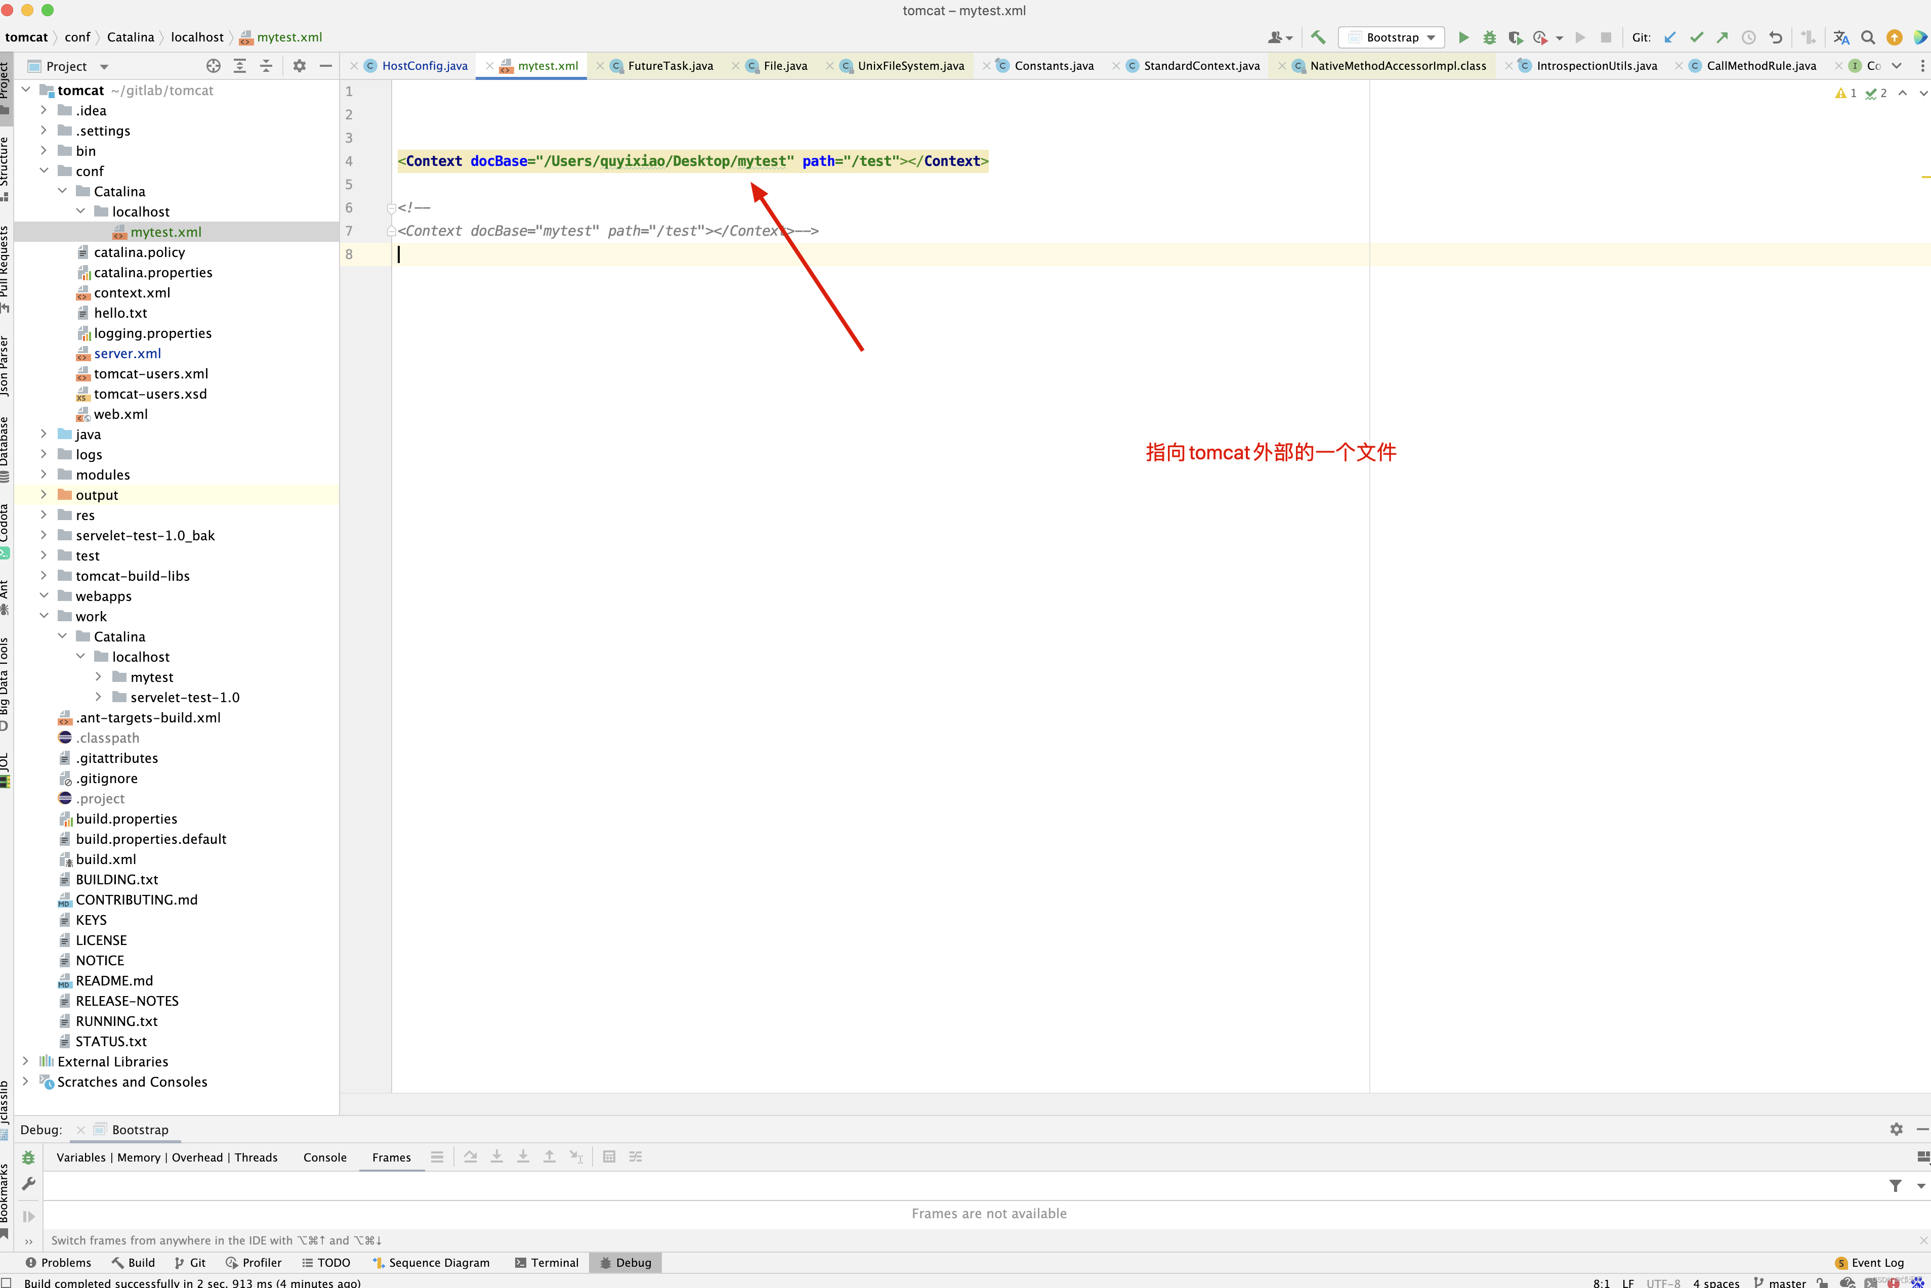Expand the mytest folder under work
Screen dimensions: 1931x1288
(98, 677)
